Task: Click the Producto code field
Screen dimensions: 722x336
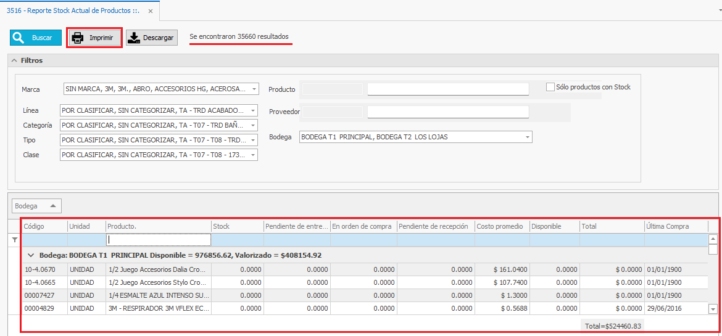Action: (333, 89)
